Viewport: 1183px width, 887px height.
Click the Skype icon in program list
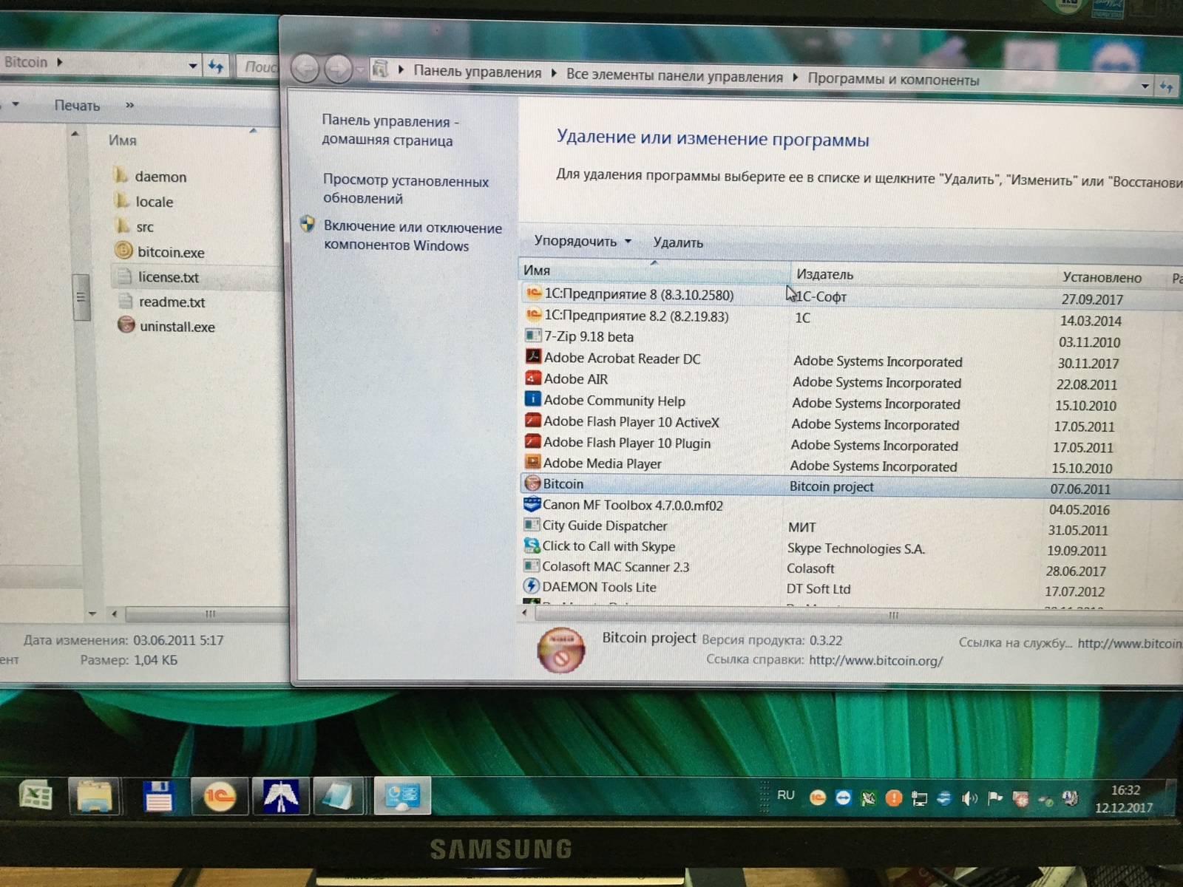pos(532,546)
